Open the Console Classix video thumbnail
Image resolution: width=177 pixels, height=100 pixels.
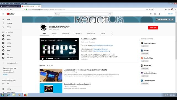tap(51, 88)
